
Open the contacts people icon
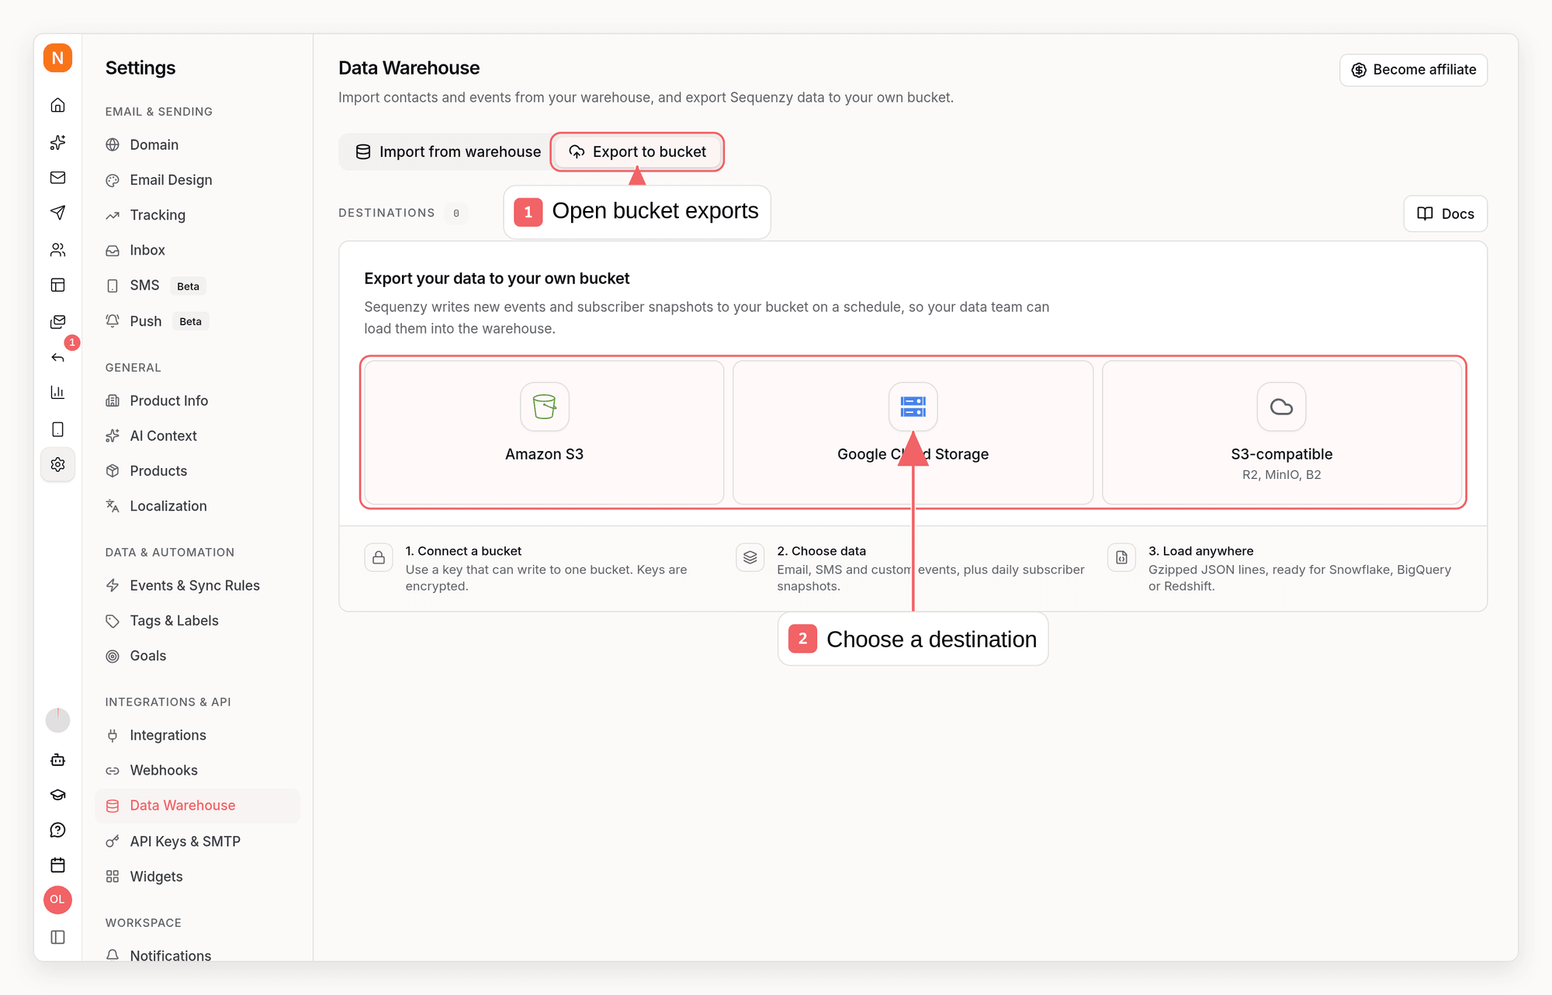57,250
